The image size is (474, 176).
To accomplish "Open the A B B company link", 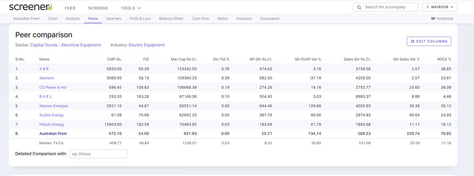I will point(44,69).
